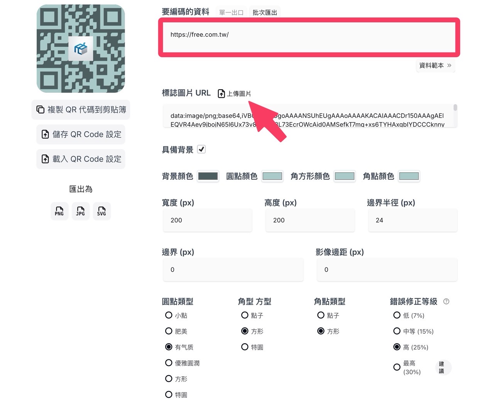Select 方形 under 圓點類型

(169, 379)
